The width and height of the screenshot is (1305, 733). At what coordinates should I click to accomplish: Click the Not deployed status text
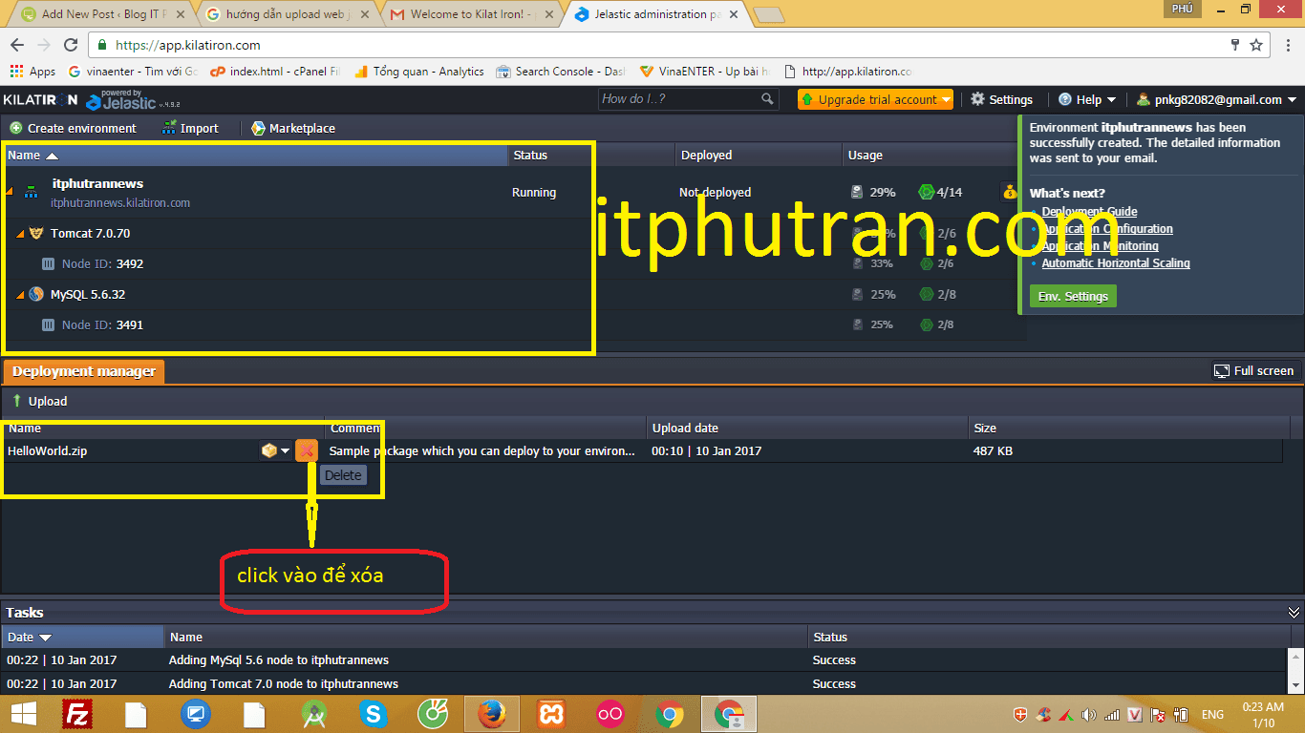(715, 192)
